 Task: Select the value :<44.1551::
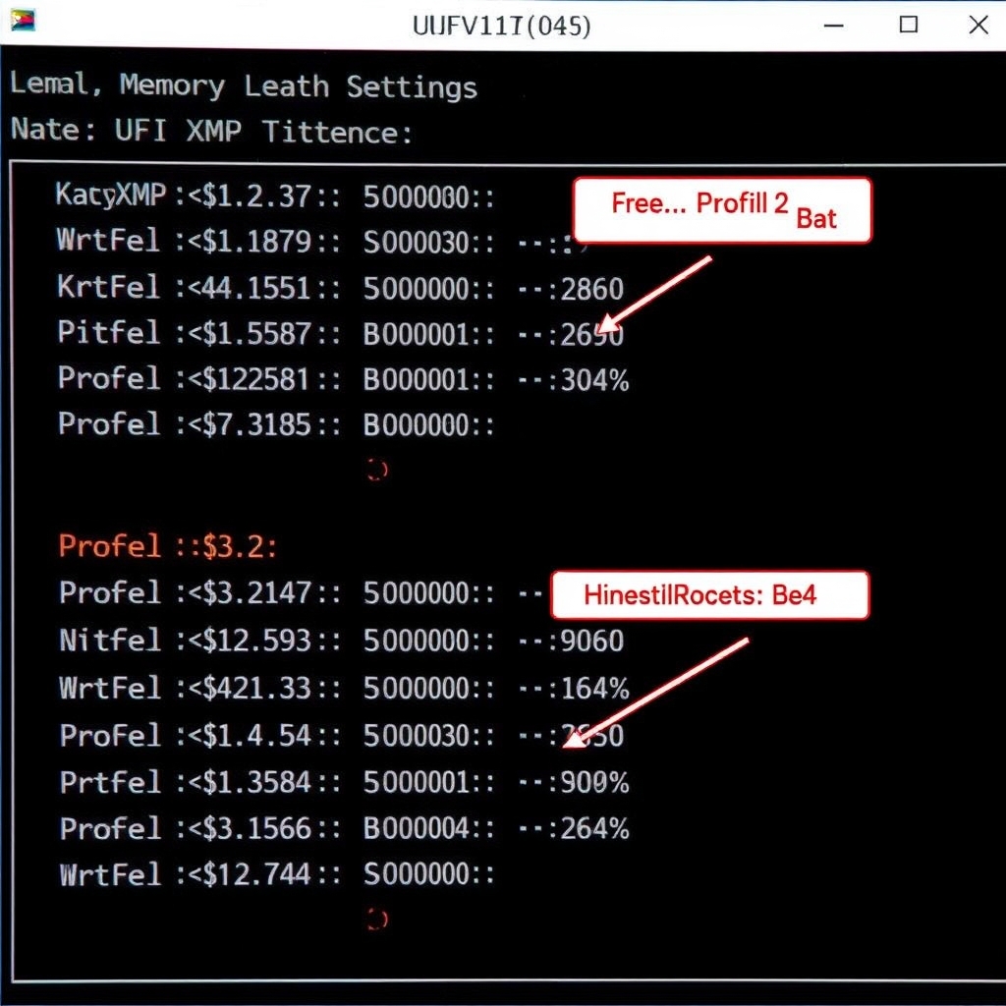tap(257, 289)
